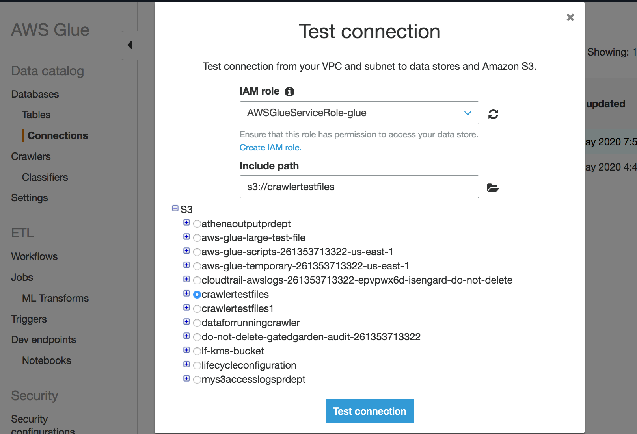Click the IAM role info icon

click(290, 91)
